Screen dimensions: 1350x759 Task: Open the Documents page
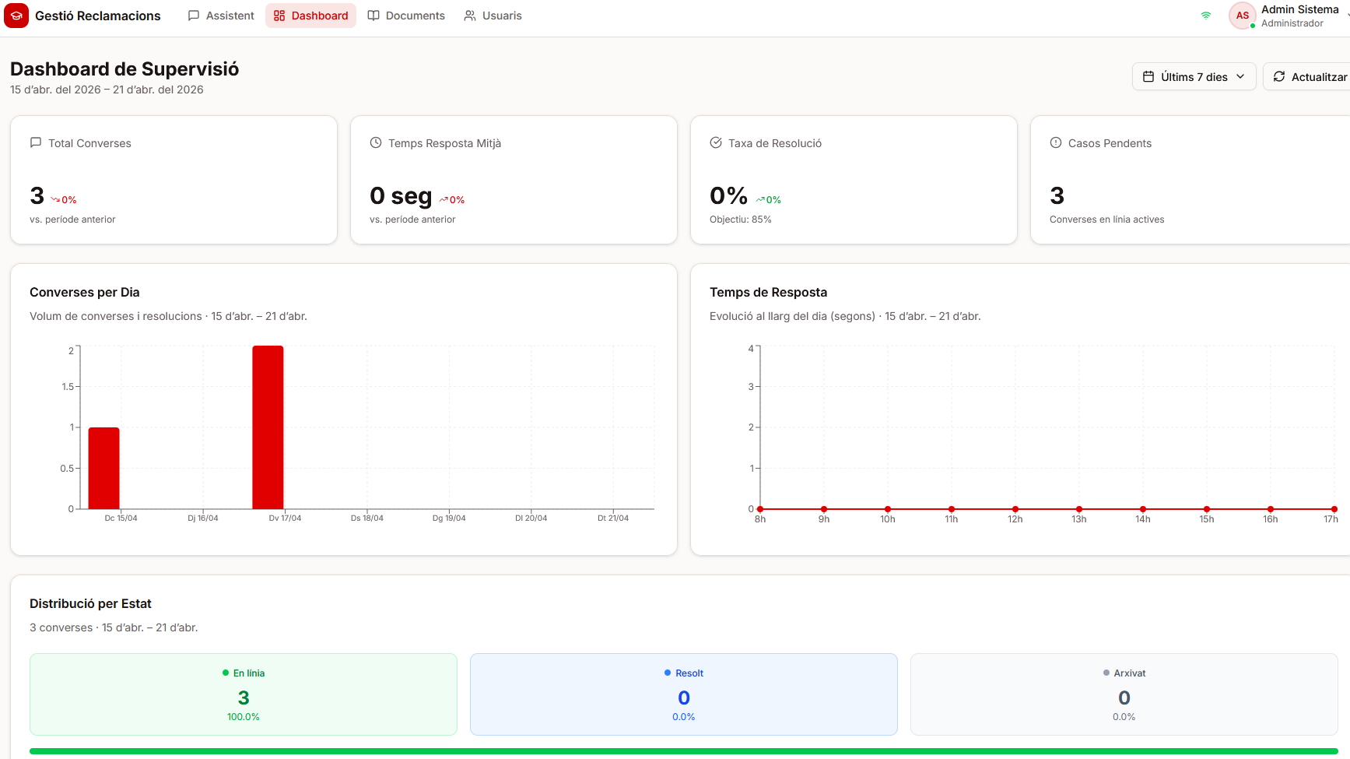[415, 15]
